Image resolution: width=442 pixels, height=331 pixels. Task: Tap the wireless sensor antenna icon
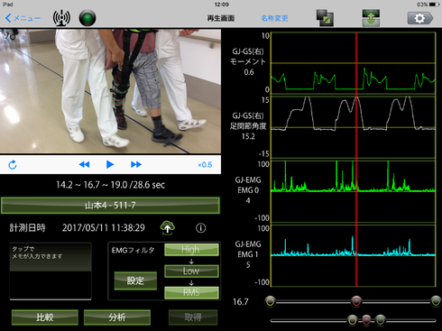coord(61,18)
